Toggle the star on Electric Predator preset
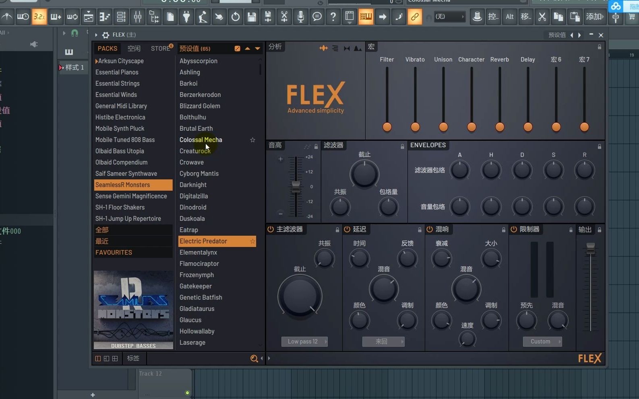Viewport: 639px width, 399px height. (252, 241)
